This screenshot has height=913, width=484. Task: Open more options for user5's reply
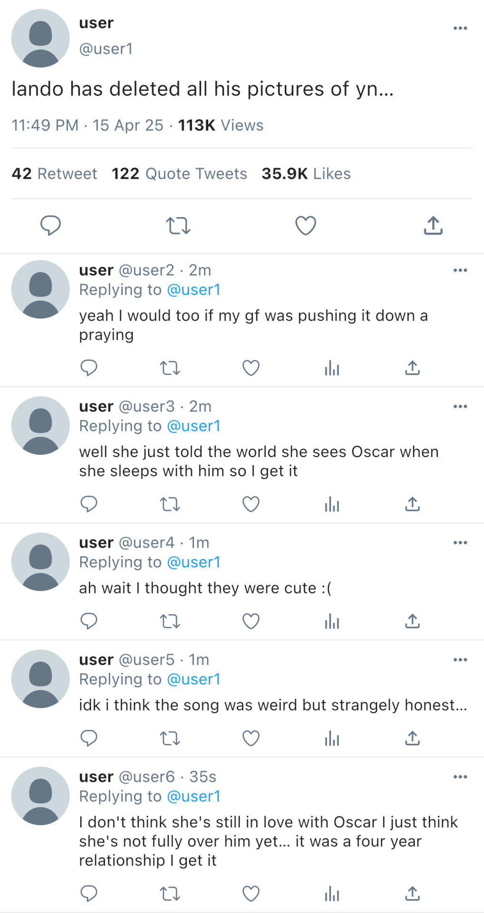(460, 660)
